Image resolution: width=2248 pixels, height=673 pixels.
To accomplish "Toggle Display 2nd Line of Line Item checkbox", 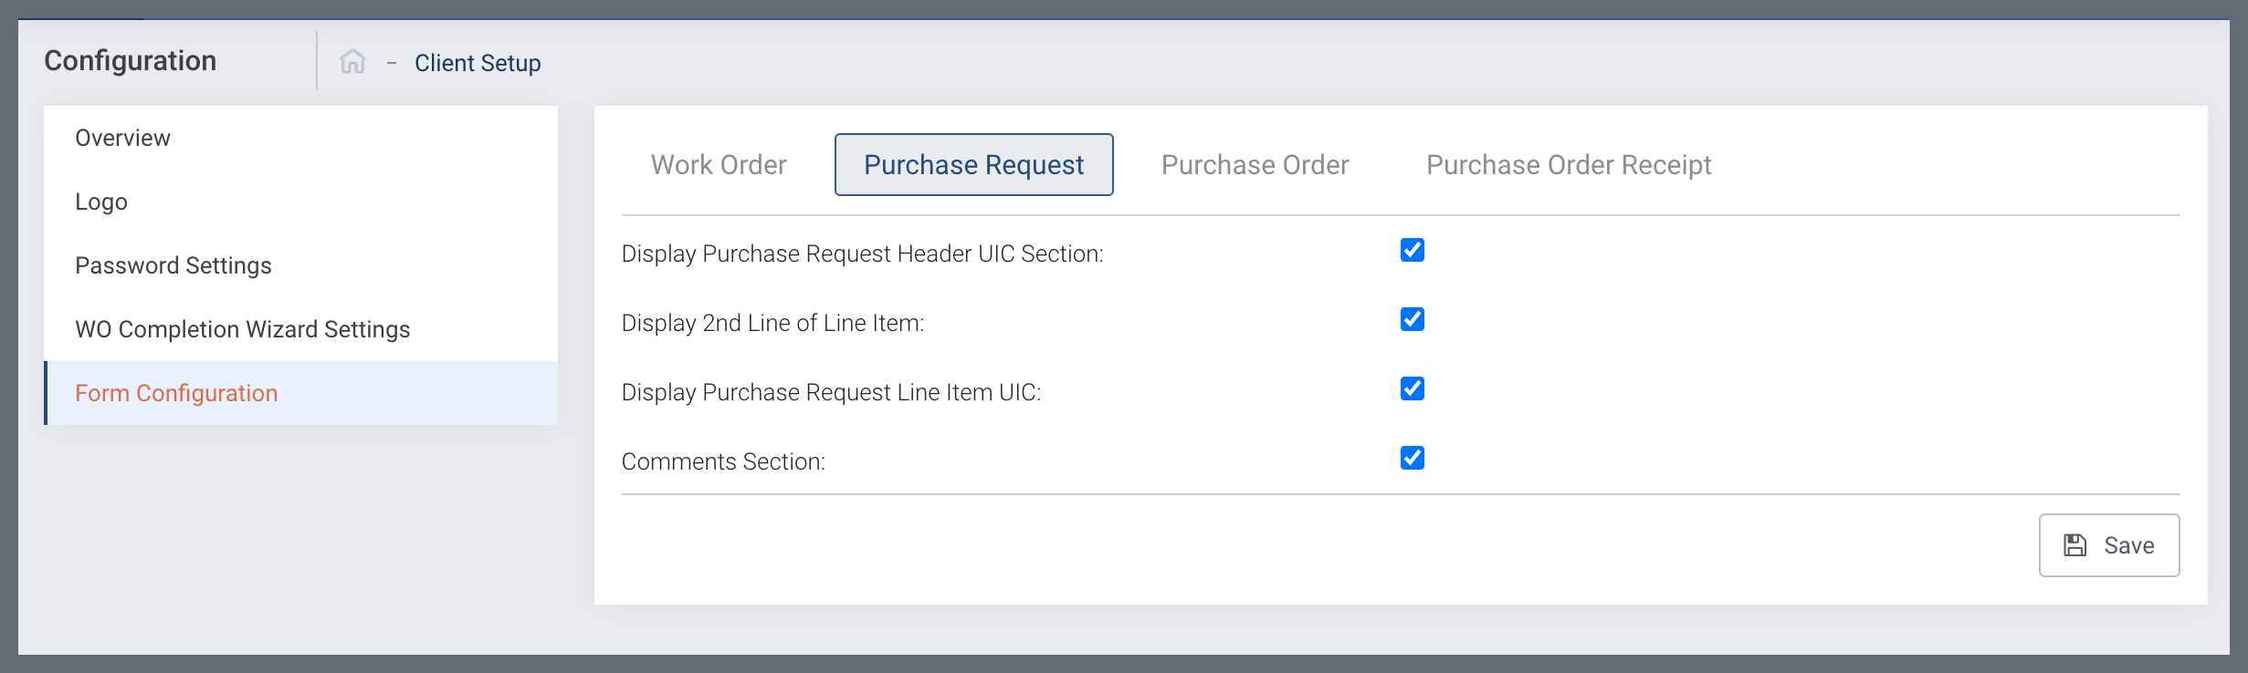I will pyautogui.click(x=1412, y=319).
